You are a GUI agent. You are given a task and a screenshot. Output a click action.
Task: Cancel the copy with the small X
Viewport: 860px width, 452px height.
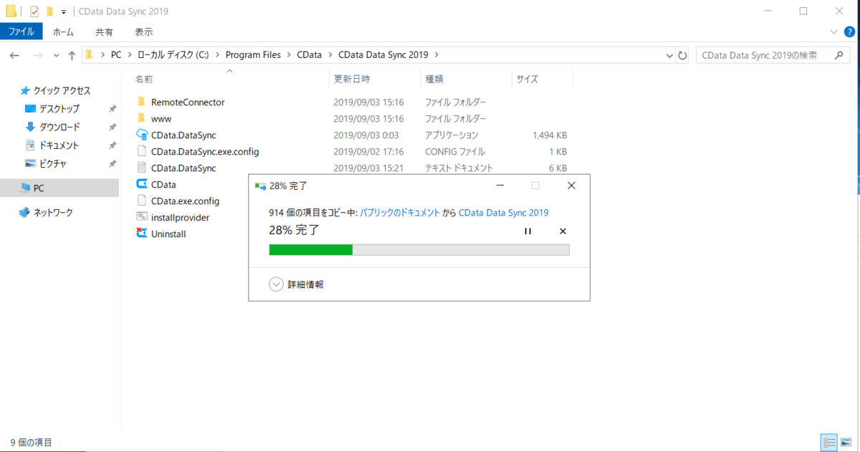point(563,231)
